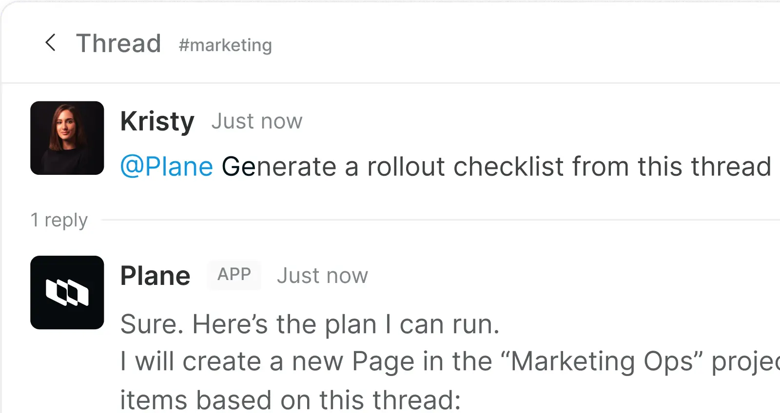Viewport: 780px width, 413px height.
Task: Click the APP badge next to Plane
Action: point(234,275)
